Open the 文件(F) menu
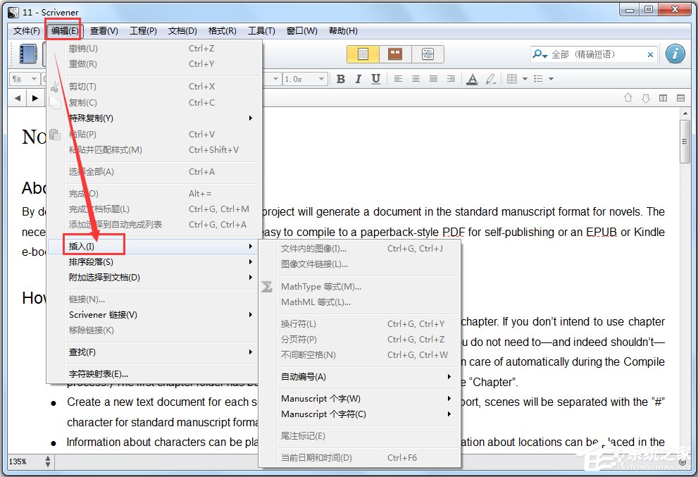 click(x=26, y=31)
